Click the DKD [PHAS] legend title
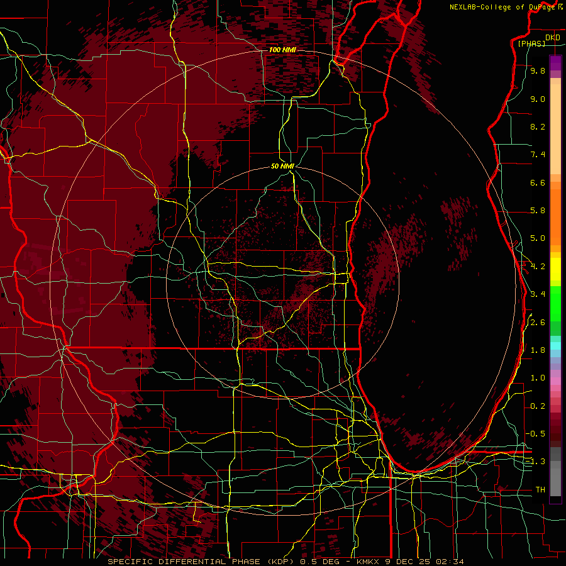566x566 pixels. (x=538, y=40)
